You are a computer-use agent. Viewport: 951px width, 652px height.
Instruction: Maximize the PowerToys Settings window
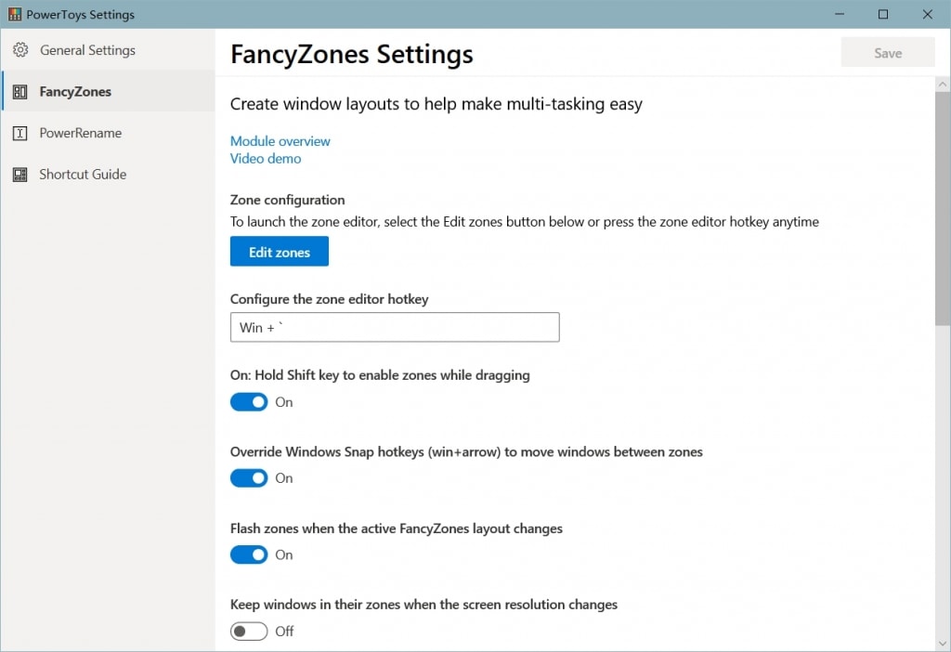click(x=883, y=14)
